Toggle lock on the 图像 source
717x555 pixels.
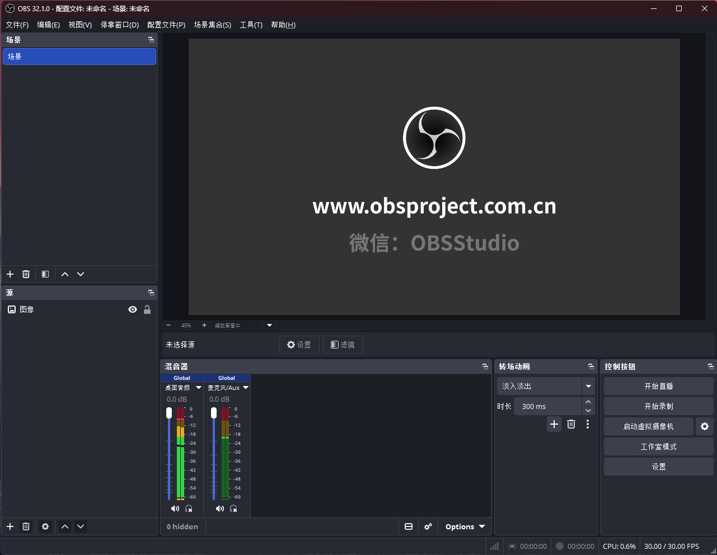[147, 309]
